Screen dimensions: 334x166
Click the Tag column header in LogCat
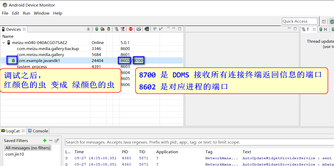pyautogui.click(x=209, y=152)
